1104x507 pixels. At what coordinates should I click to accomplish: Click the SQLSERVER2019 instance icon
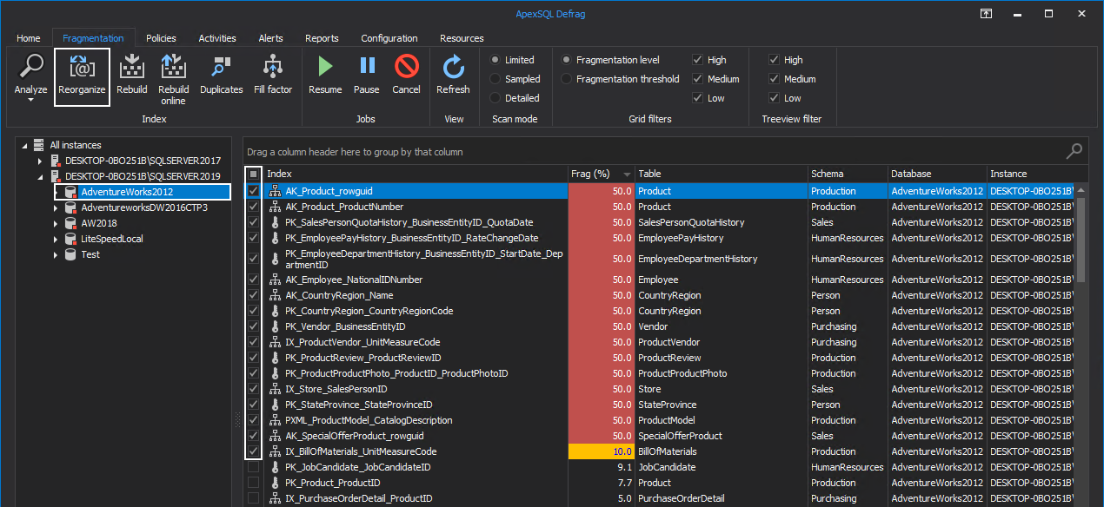56,176
